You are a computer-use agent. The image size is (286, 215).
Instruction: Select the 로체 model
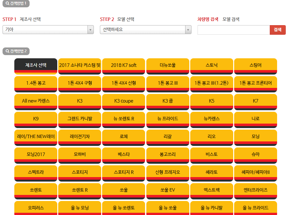click(x=124, y=138)
